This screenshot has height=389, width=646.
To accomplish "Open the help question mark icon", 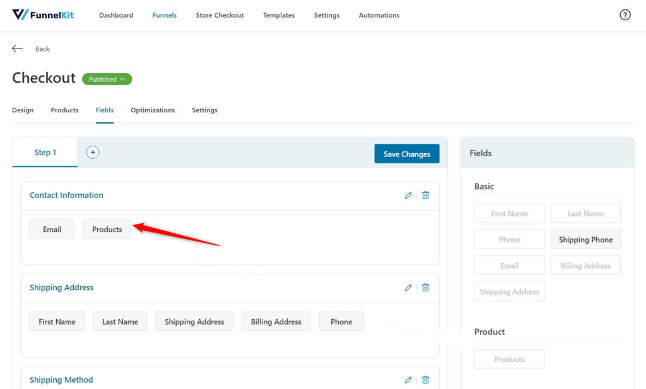I will pos(625,15).
